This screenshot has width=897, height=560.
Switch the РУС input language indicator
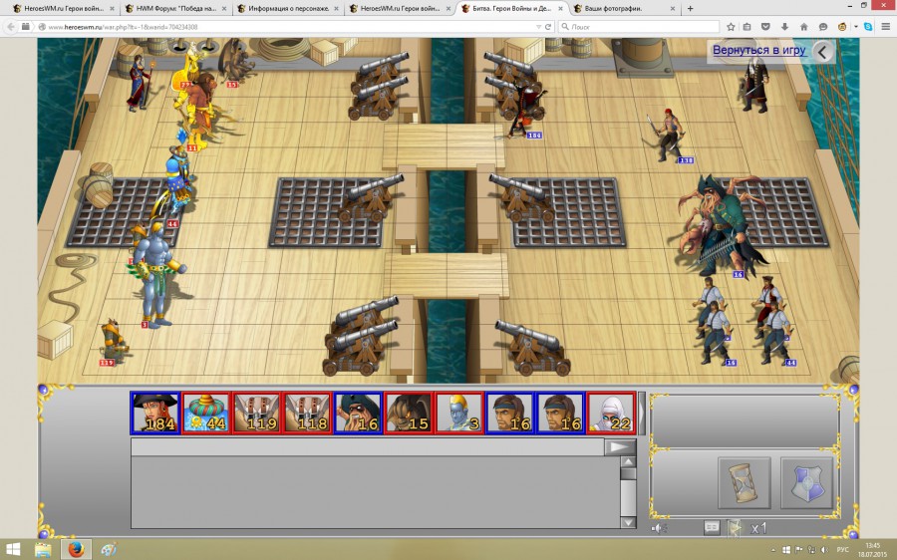click(842, 550)
